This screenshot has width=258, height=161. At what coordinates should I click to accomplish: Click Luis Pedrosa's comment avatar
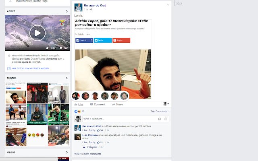77,137
